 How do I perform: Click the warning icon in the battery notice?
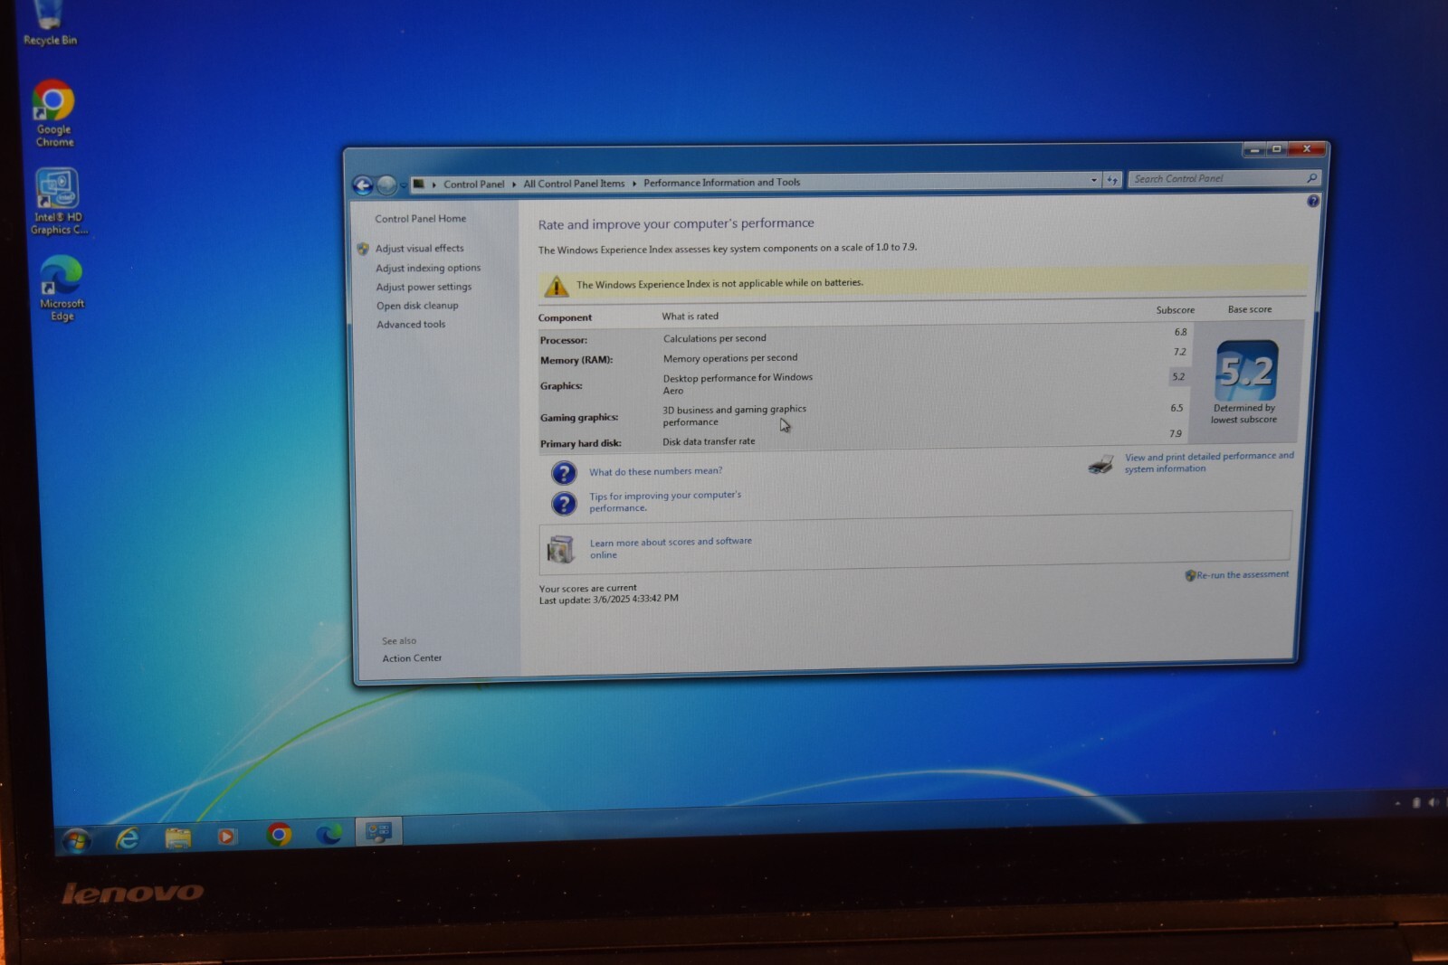[x=556, y=286]
